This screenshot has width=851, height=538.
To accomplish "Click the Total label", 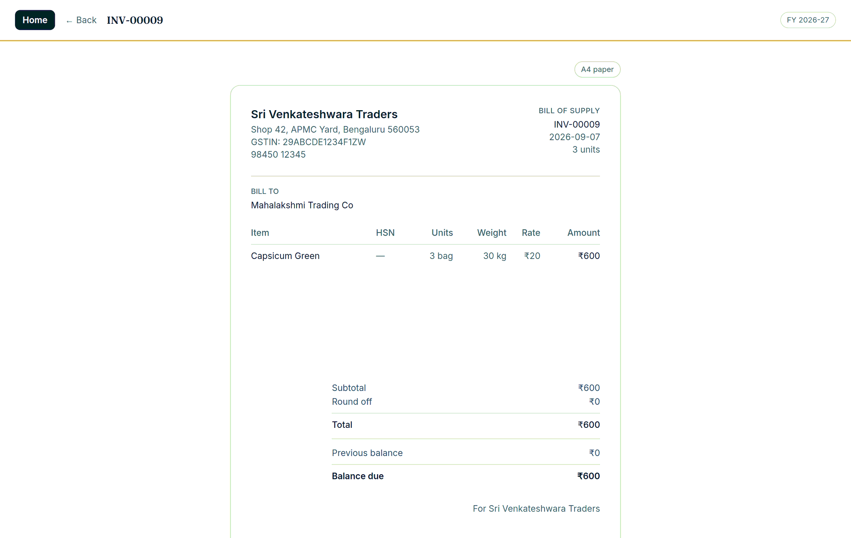I will pos(342,425).
